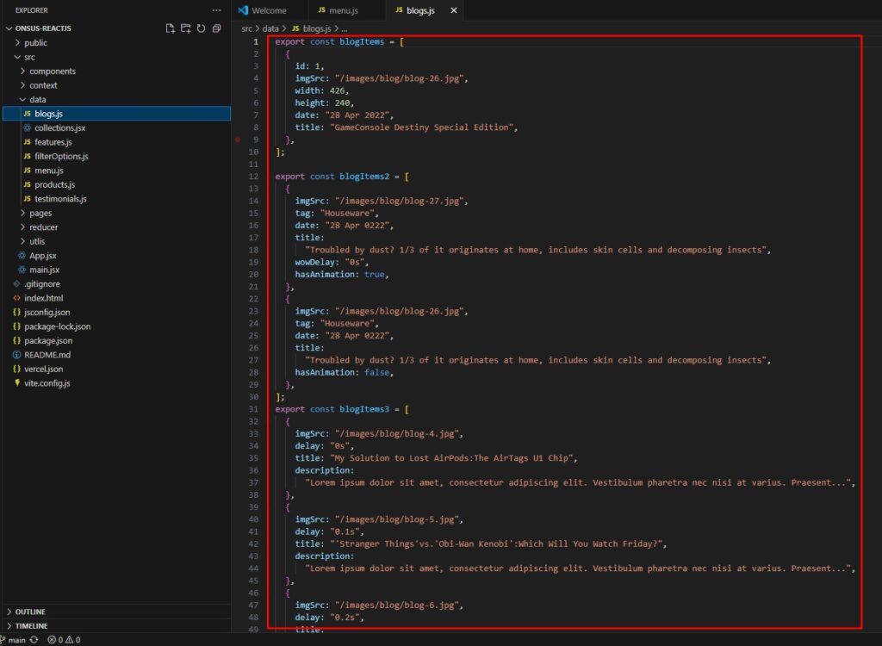This screenshot has height=646, width=882.
Task: Open vercel.json in the file tree
Action: [x=43, y=369]
